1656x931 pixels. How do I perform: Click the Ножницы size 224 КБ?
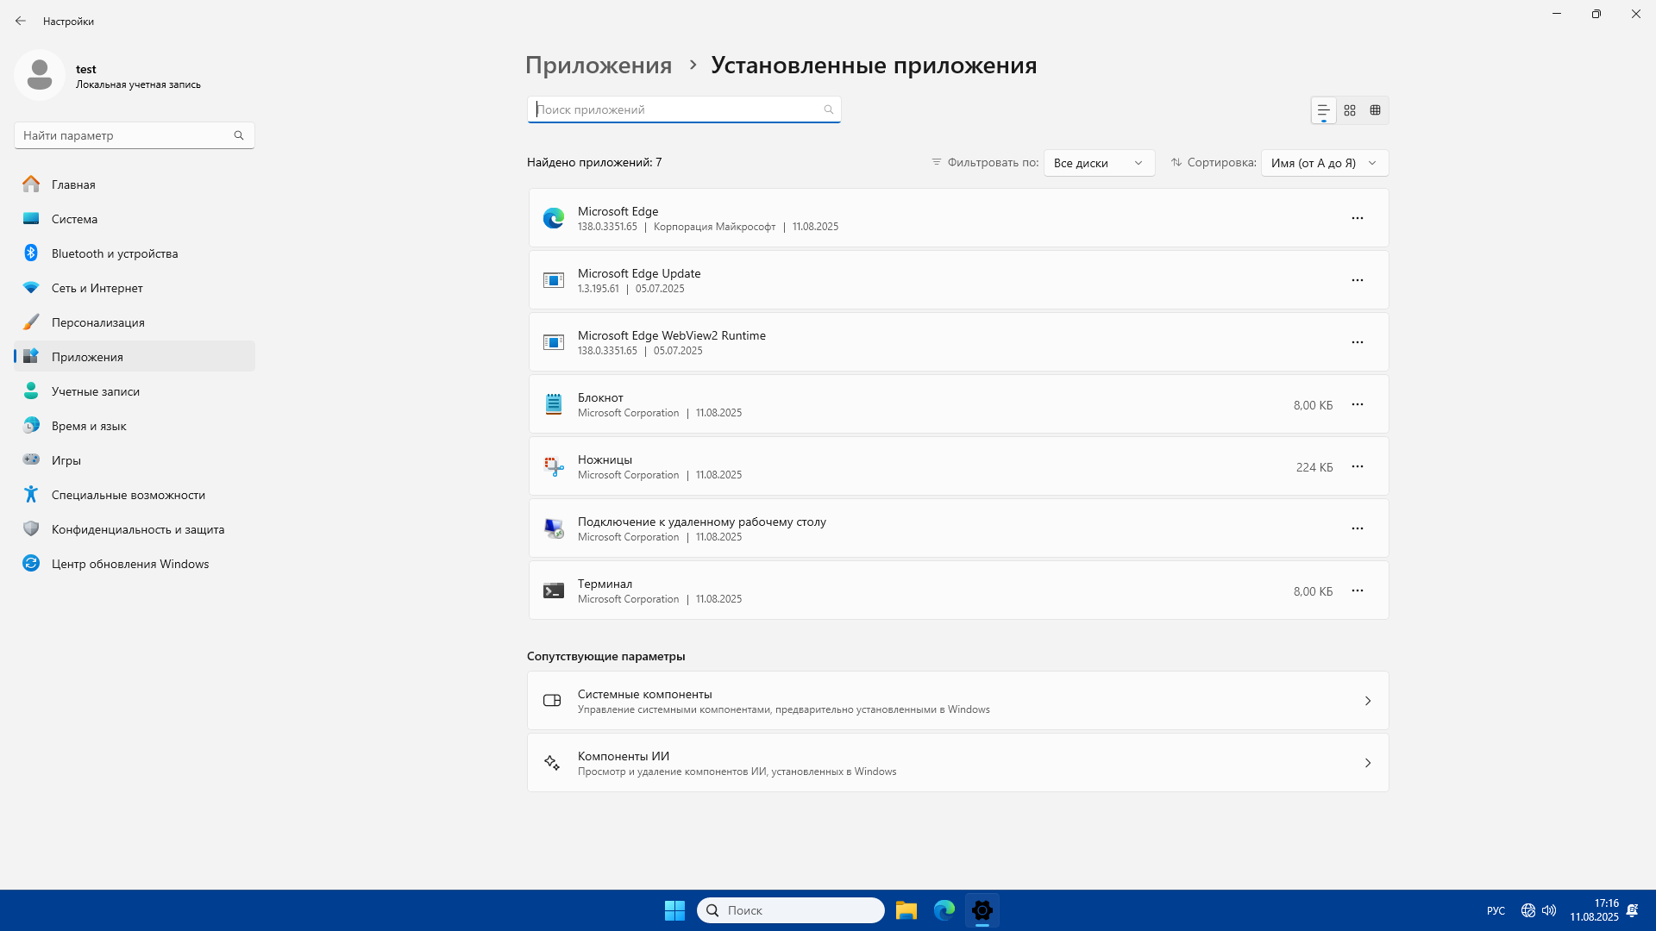pyautogui.click(x=1314, y=467)
